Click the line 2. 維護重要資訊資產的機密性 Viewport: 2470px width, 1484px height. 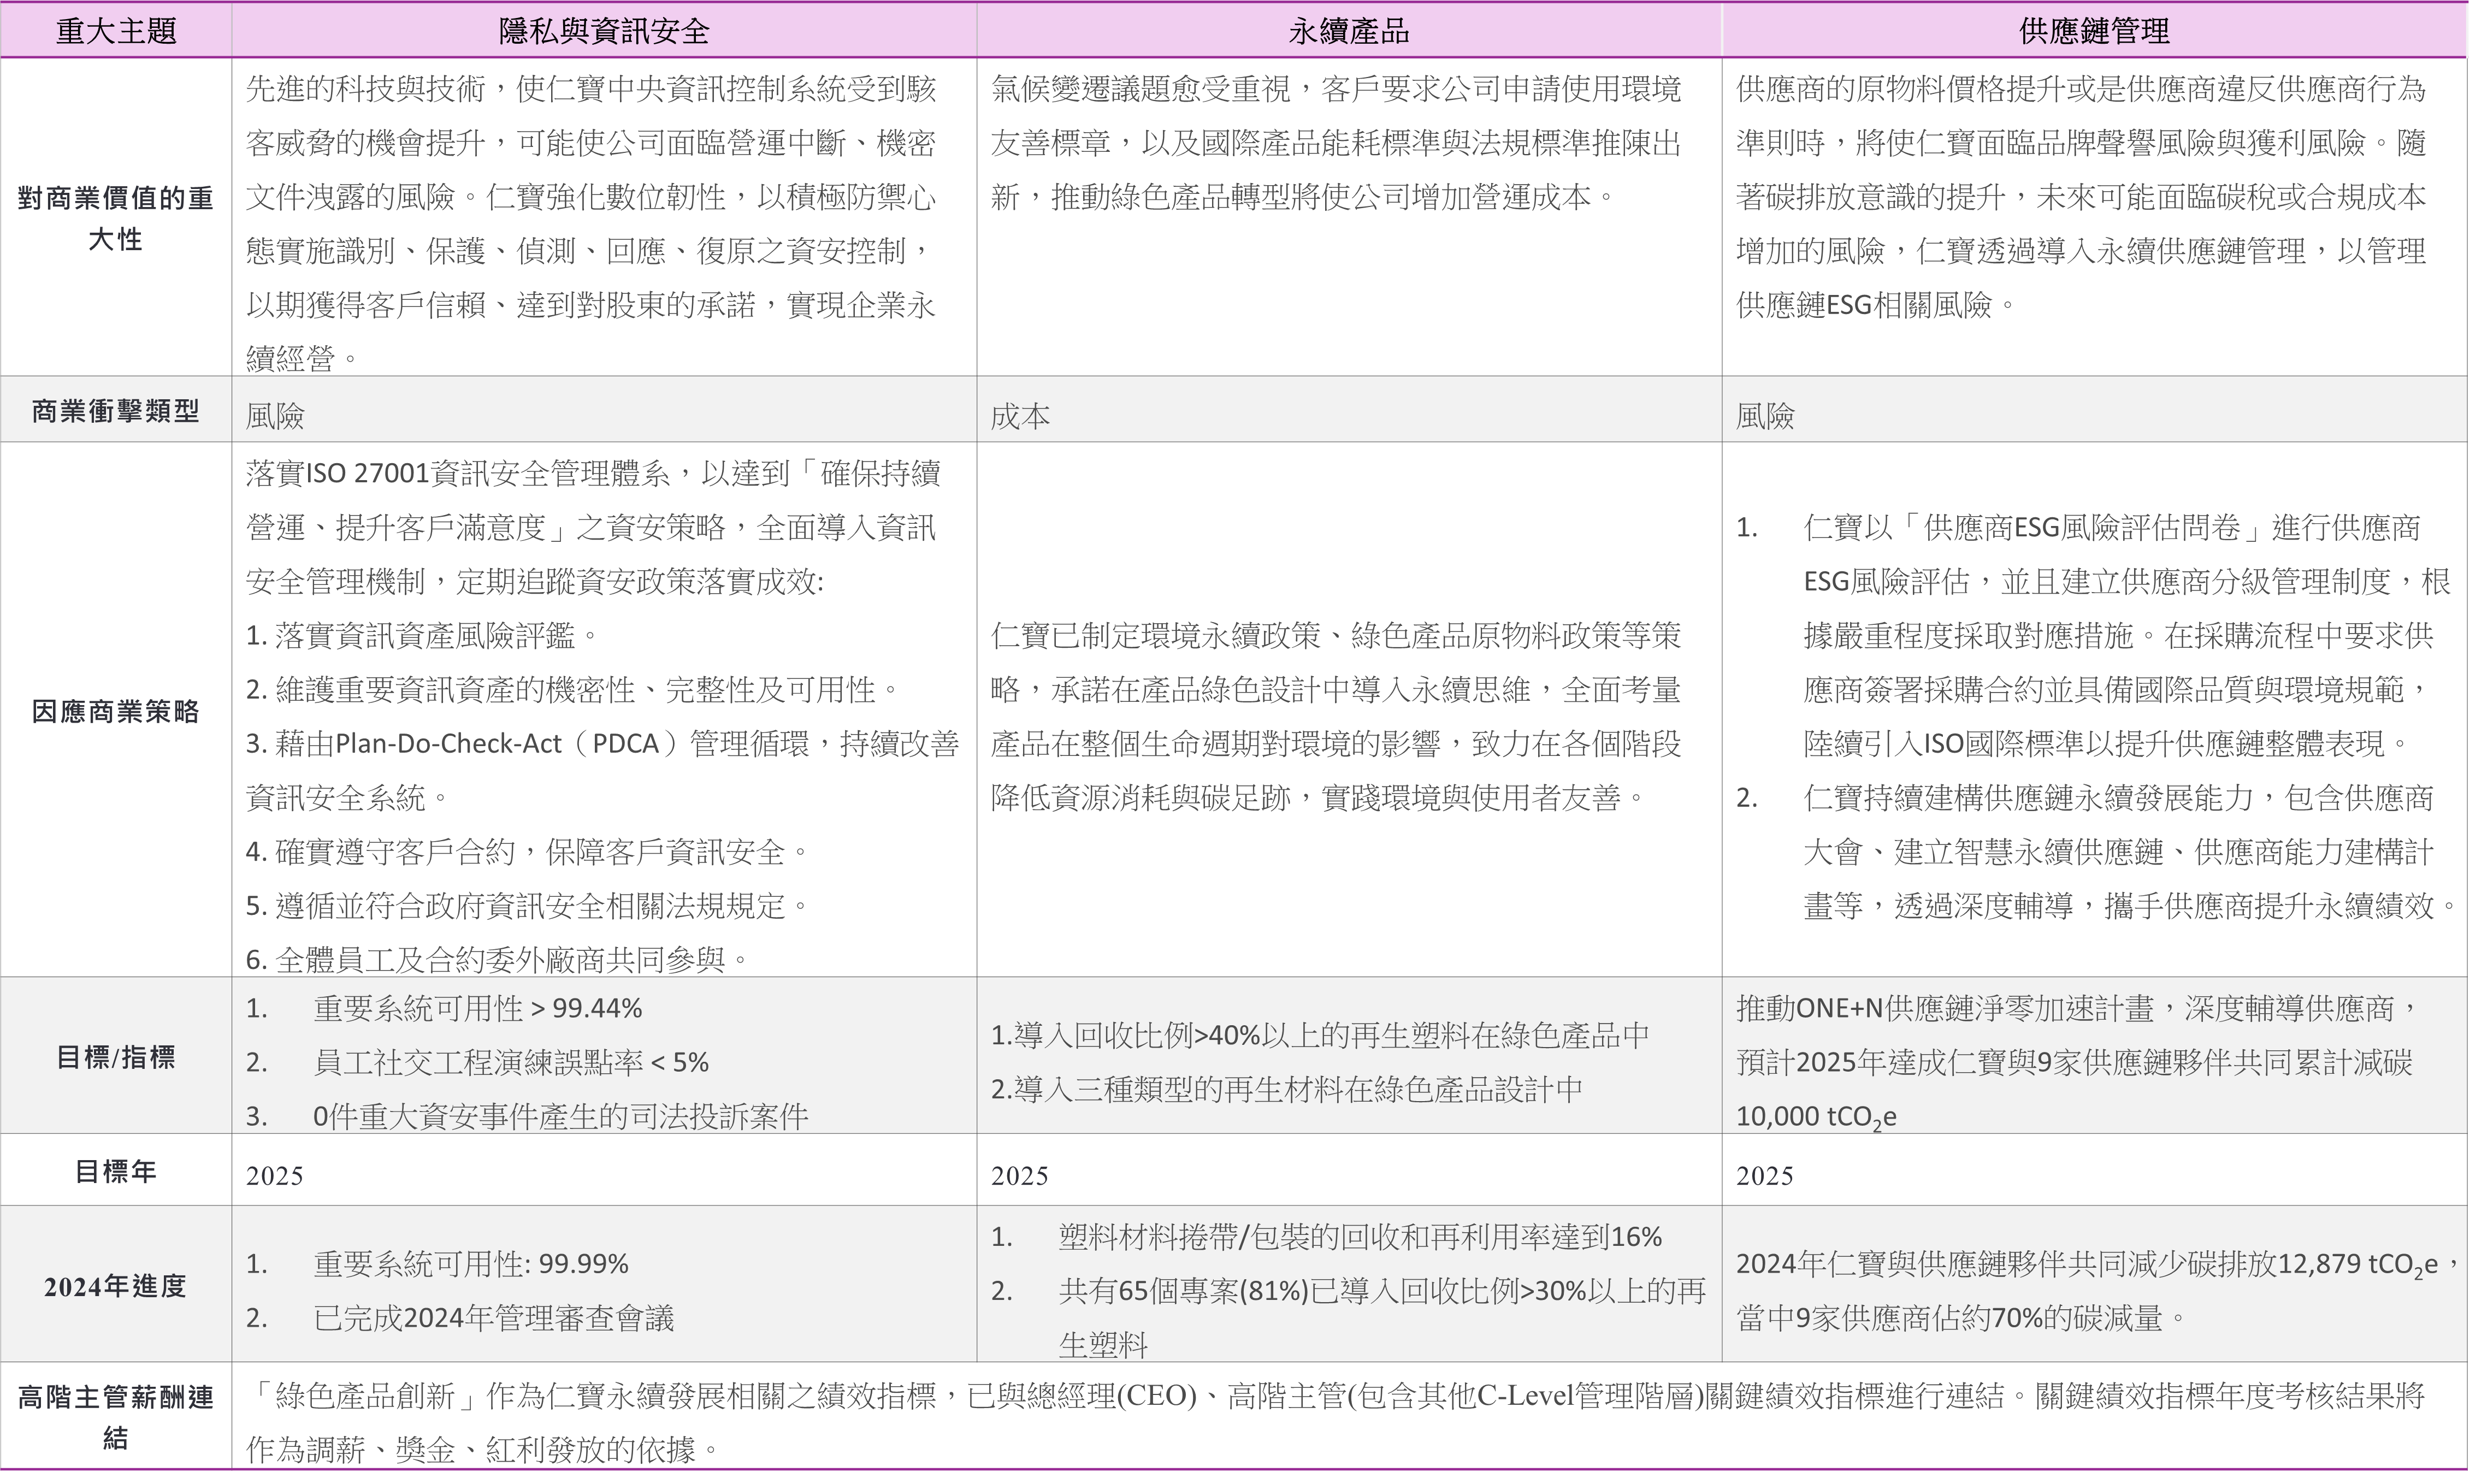[574, 689]
